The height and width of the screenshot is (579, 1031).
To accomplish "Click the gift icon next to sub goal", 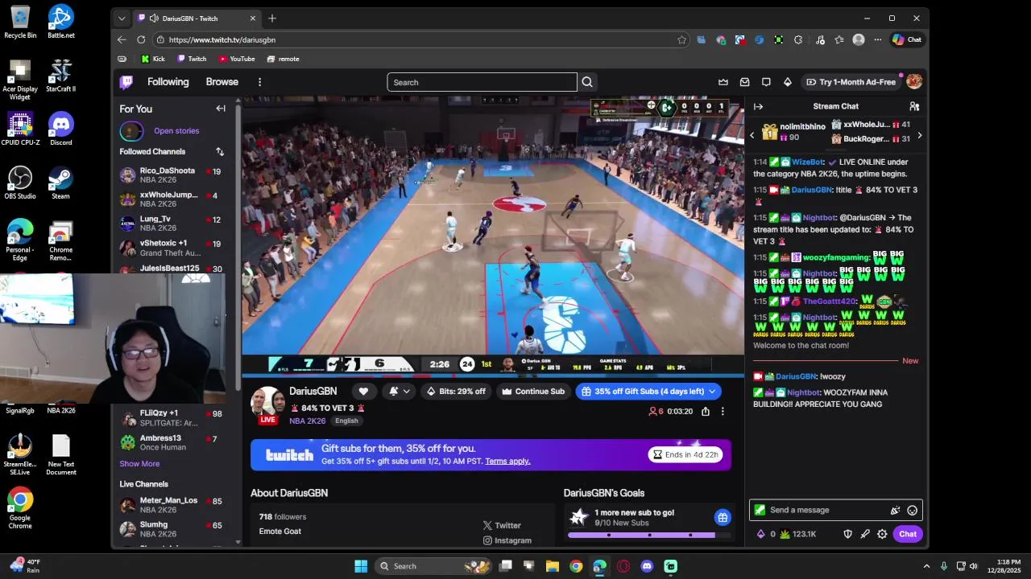I will (723, 517).
